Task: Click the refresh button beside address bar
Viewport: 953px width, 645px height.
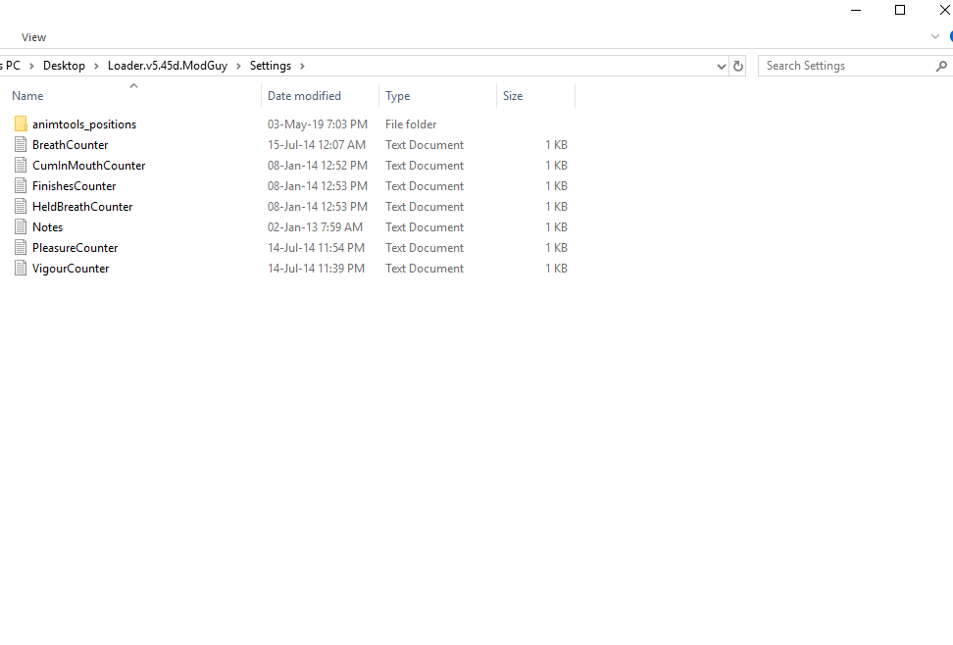Action: click(738, 66)
